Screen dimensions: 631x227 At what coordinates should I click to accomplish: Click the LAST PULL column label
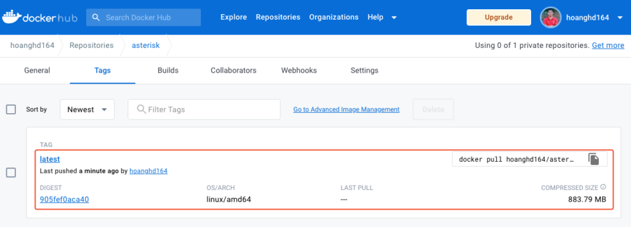(357, 188)
